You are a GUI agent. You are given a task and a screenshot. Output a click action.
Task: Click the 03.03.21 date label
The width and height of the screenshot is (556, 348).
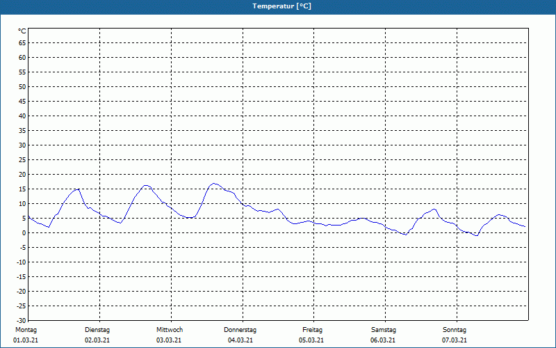tap(169, 340)
